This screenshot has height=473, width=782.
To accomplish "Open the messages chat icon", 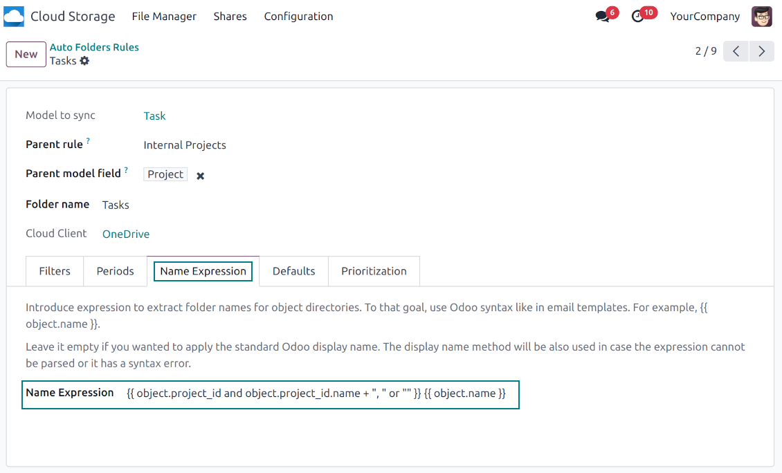I will (602, 17).
